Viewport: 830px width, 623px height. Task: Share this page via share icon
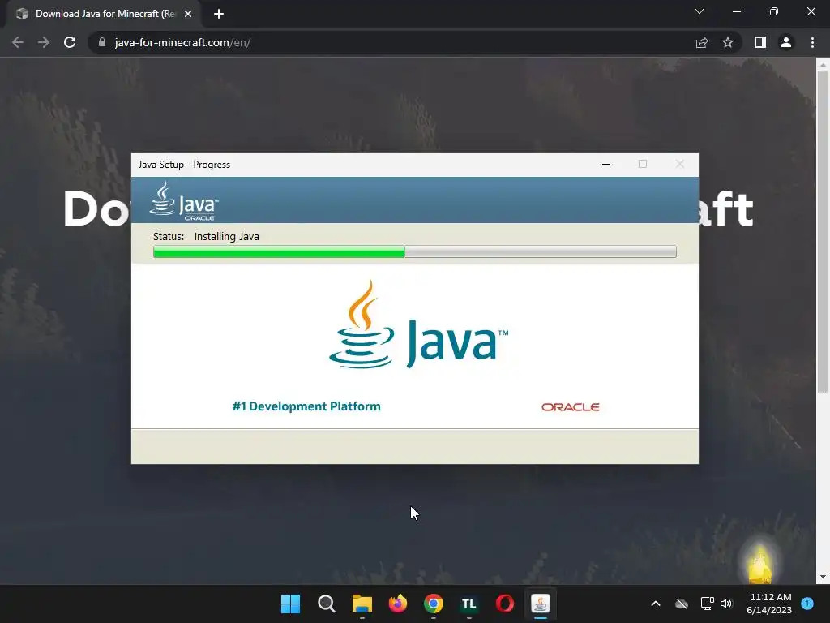tap(702, 42)
